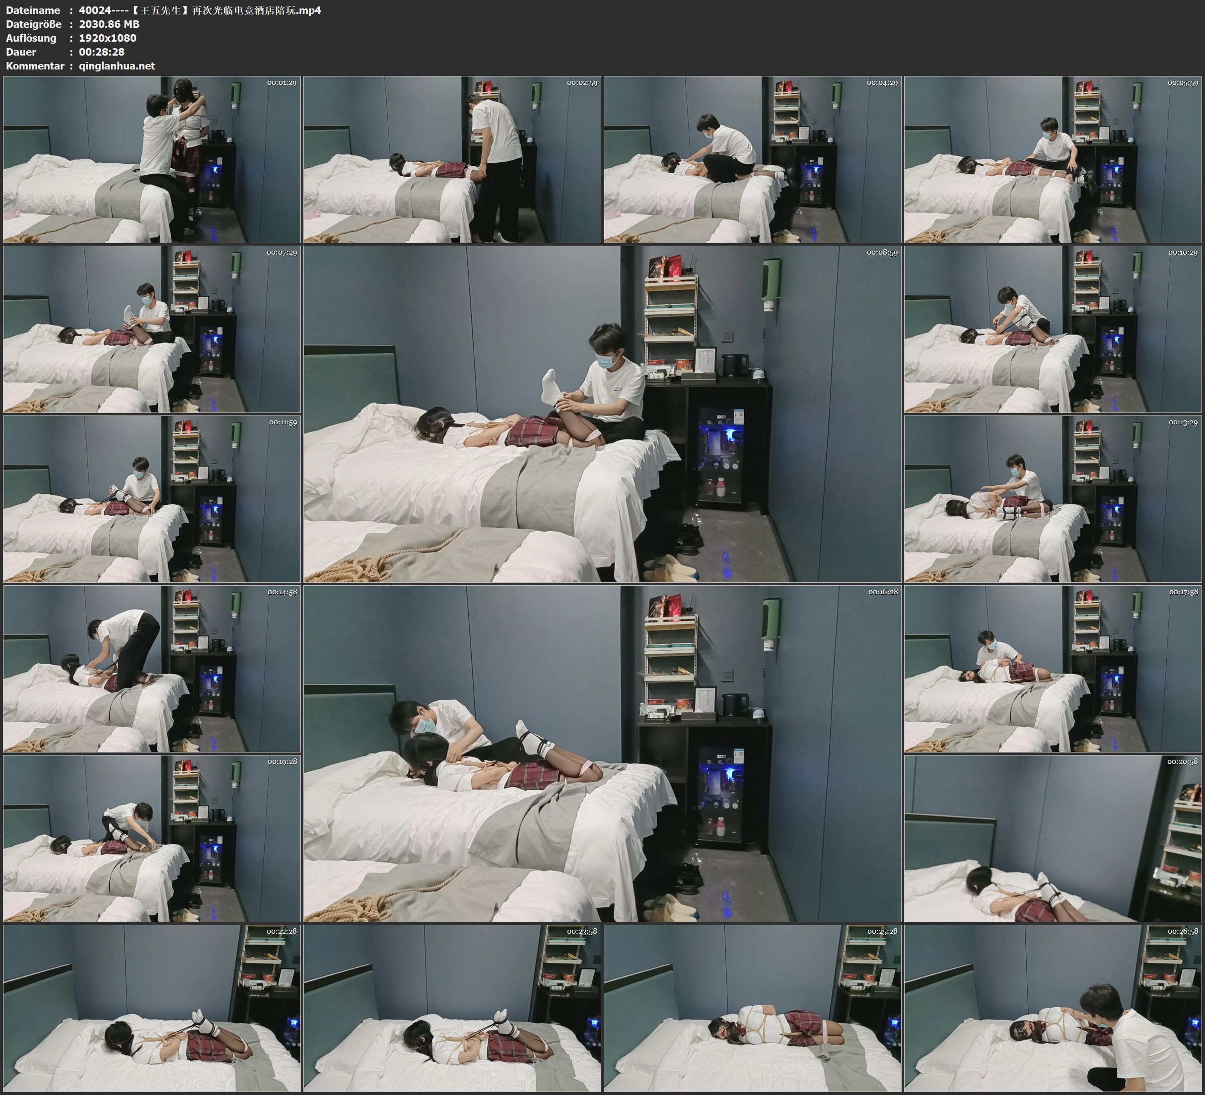Select the frame at 00:25:28
This screenshot has height=1095, width=1205.
753,1008
